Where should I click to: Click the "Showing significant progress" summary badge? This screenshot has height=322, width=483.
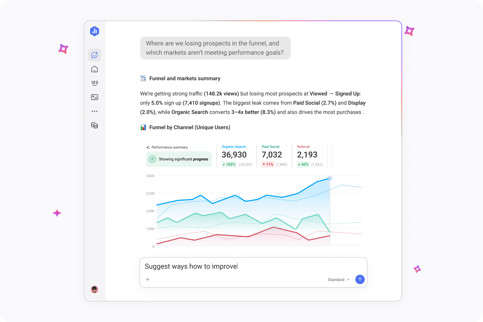click(x=179, y=159)
